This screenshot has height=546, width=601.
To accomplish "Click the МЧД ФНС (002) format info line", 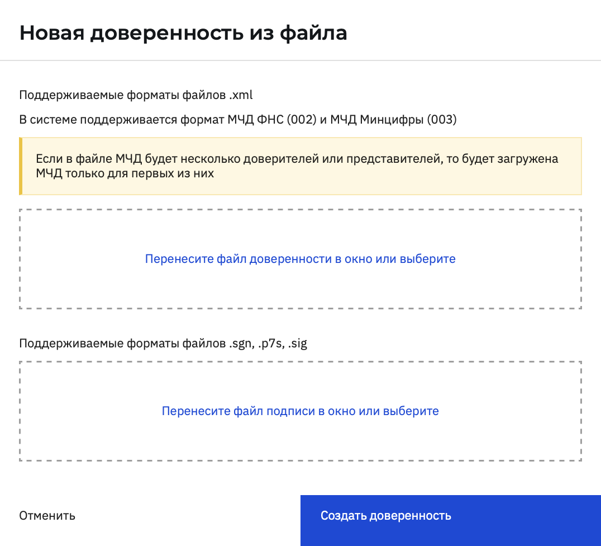I will pos(237,119).
